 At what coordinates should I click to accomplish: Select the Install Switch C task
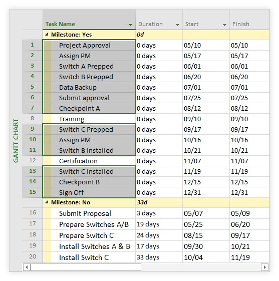coord(89,257)
